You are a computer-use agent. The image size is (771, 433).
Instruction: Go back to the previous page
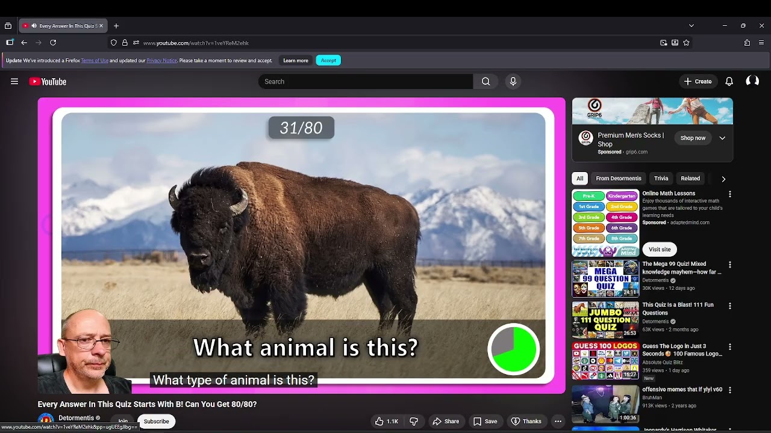(24, 43)
